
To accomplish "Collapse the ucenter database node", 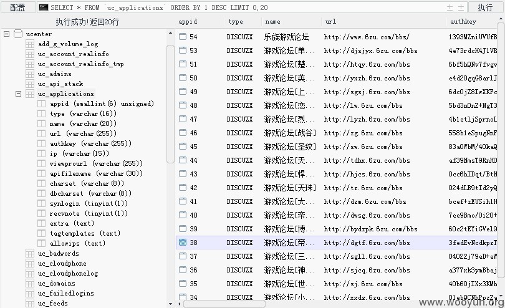I will (x=6, y=34).
